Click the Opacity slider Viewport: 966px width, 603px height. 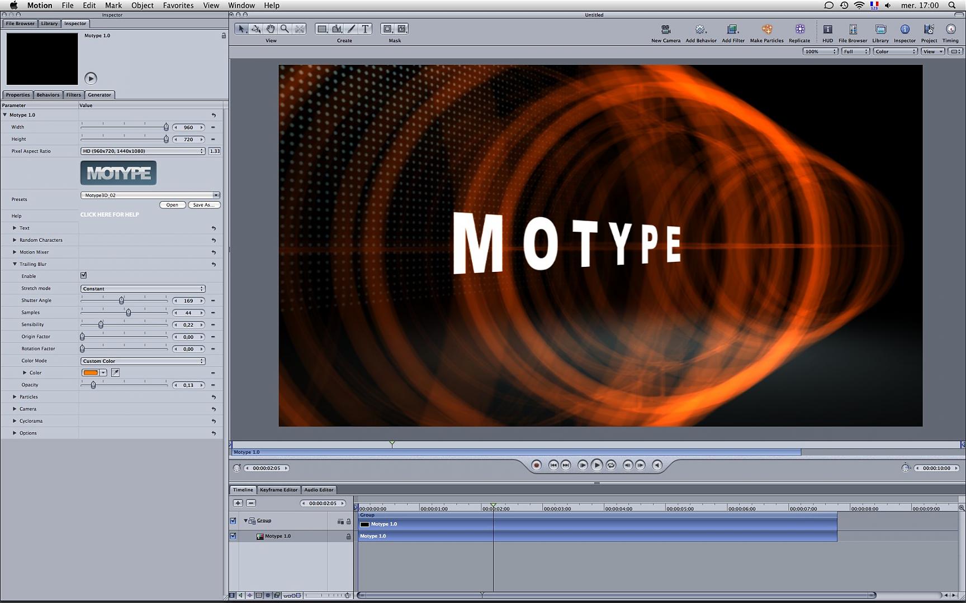[124, 385]
